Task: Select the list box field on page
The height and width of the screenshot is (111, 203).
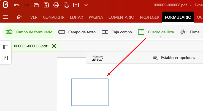Action: (90, 92)
